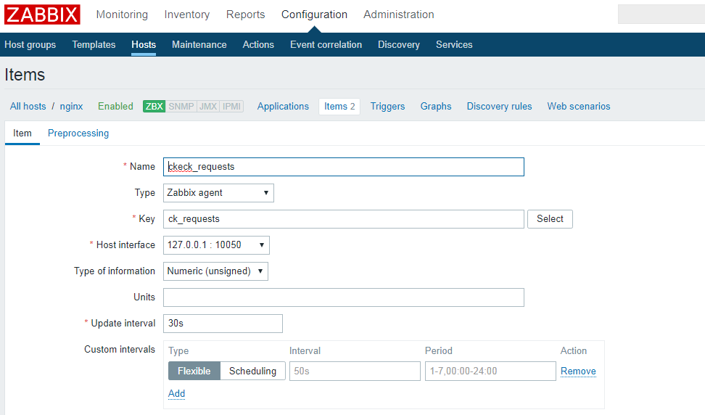The width and height of the screenshot is (705, 415).
Task: Select Flexible custom interval type
Action: click(x=194, y=371)
